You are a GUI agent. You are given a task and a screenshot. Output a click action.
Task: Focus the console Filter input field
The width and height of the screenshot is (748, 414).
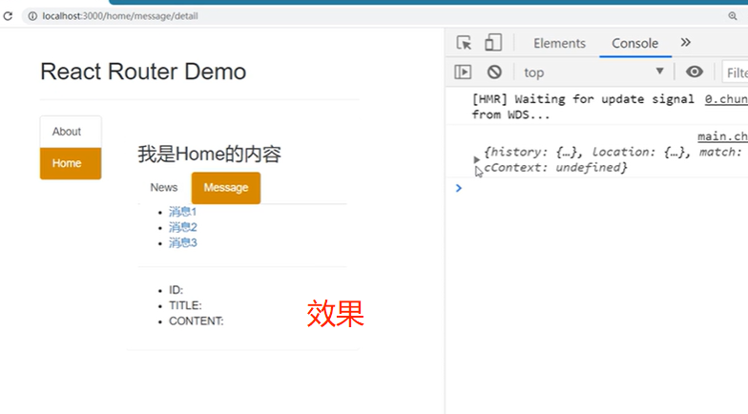[735, 72]
